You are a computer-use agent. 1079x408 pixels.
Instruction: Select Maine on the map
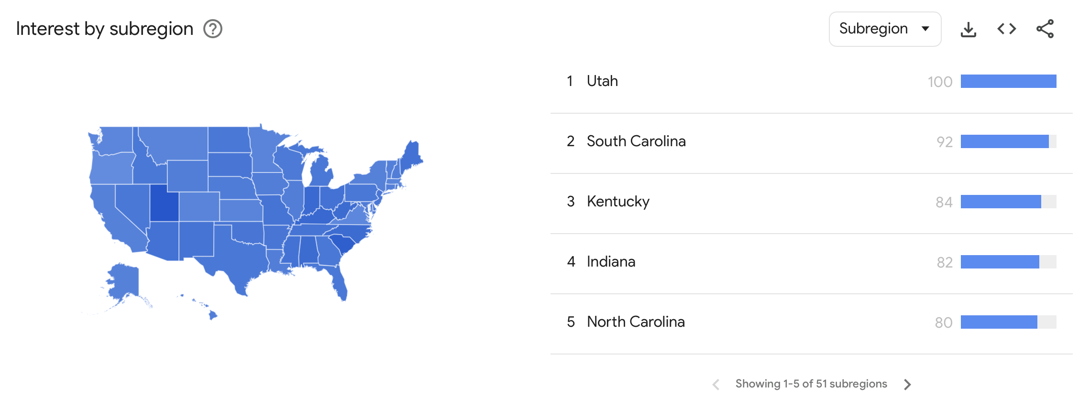pos(411,154)
